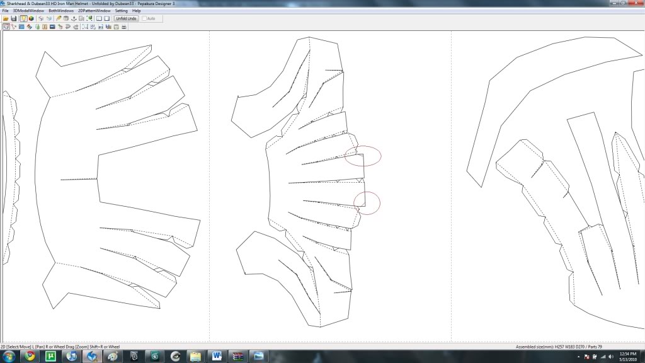Open the 3DModelWindow menu
The image size is (645, 363).
(x=28, y=11)
